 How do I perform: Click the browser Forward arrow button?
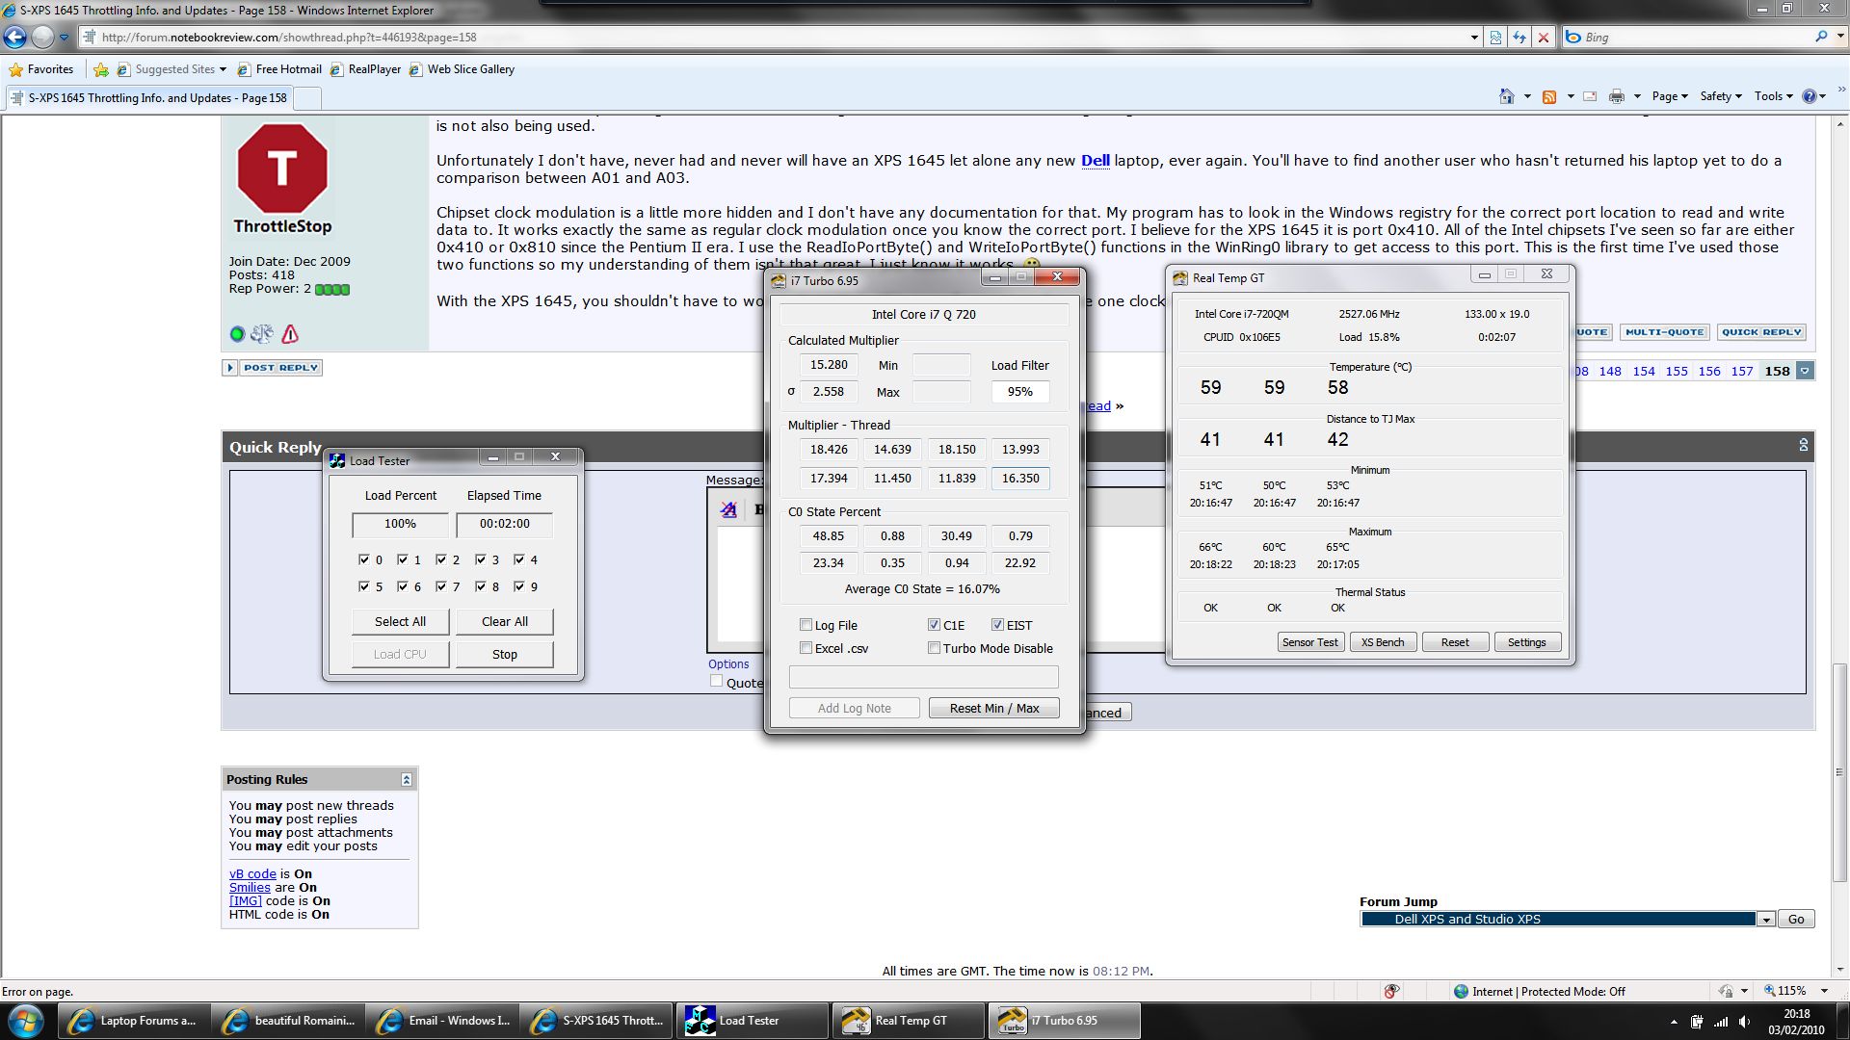pos(42,38)
